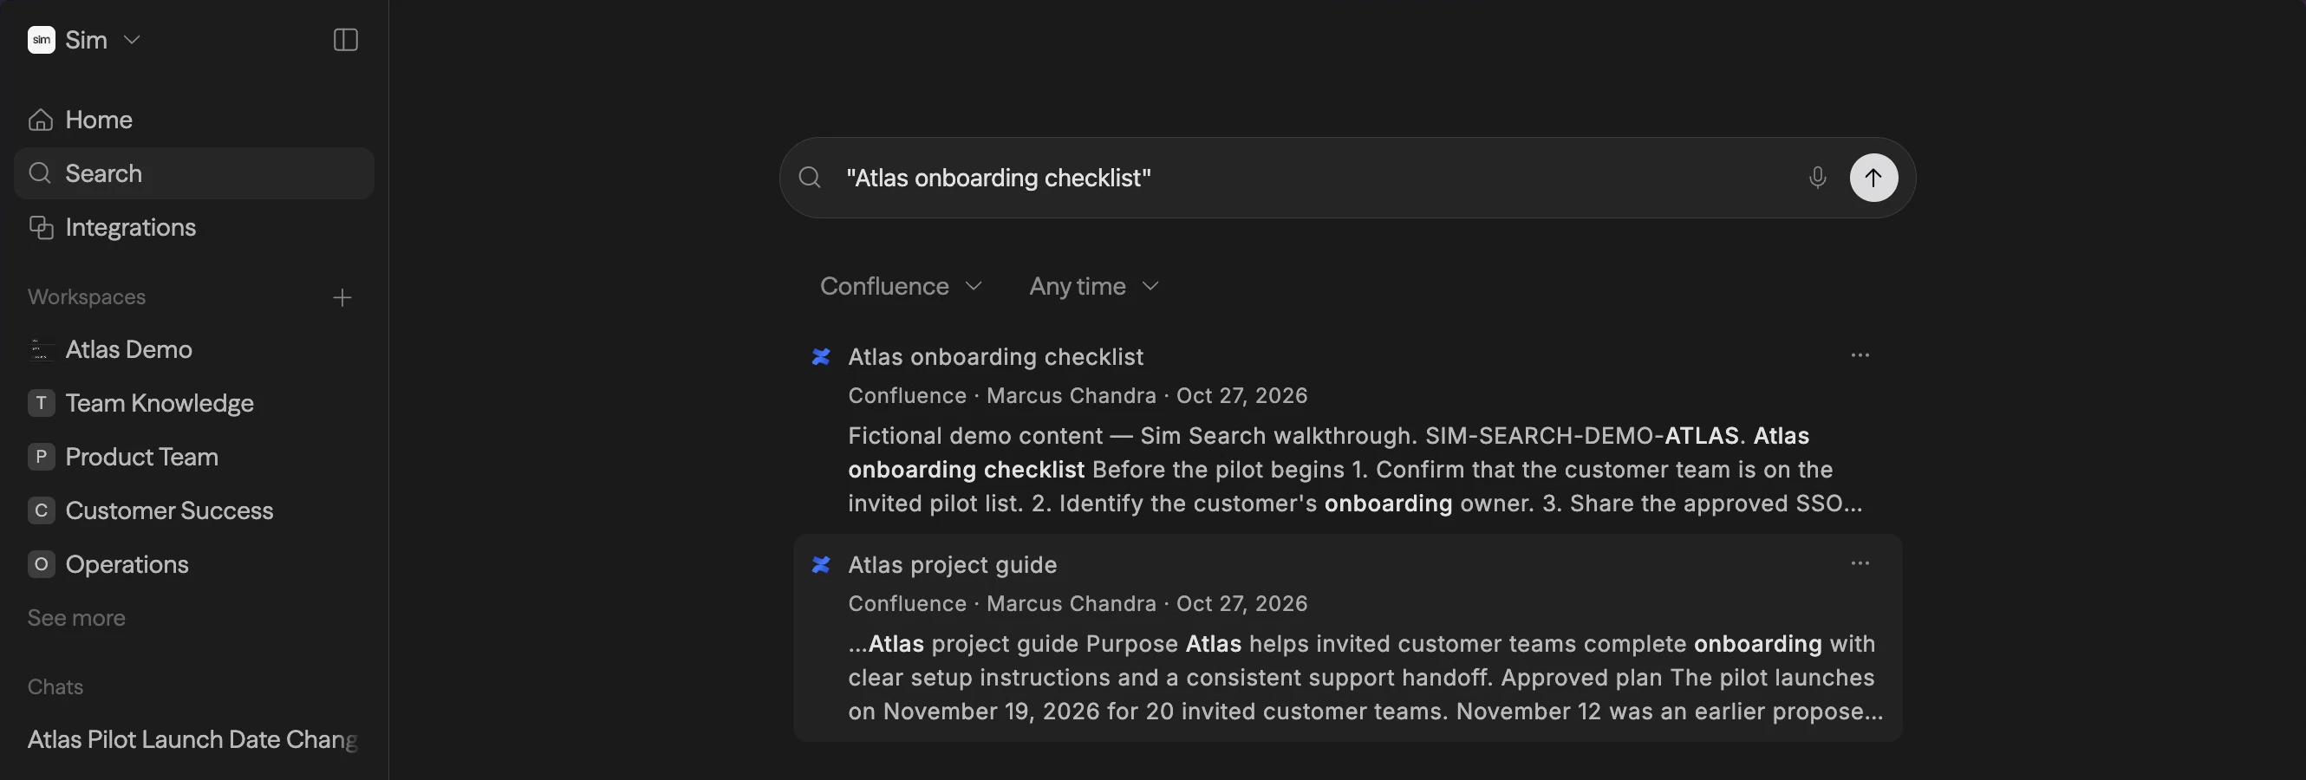Open the Team Knowledge workspace
2306x780 pixels.
[194, 403]
